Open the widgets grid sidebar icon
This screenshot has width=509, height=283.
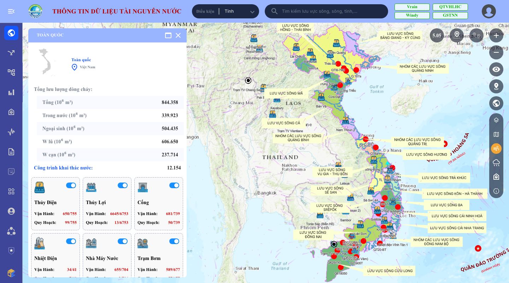pyautogui.click(x=11, y=191)
